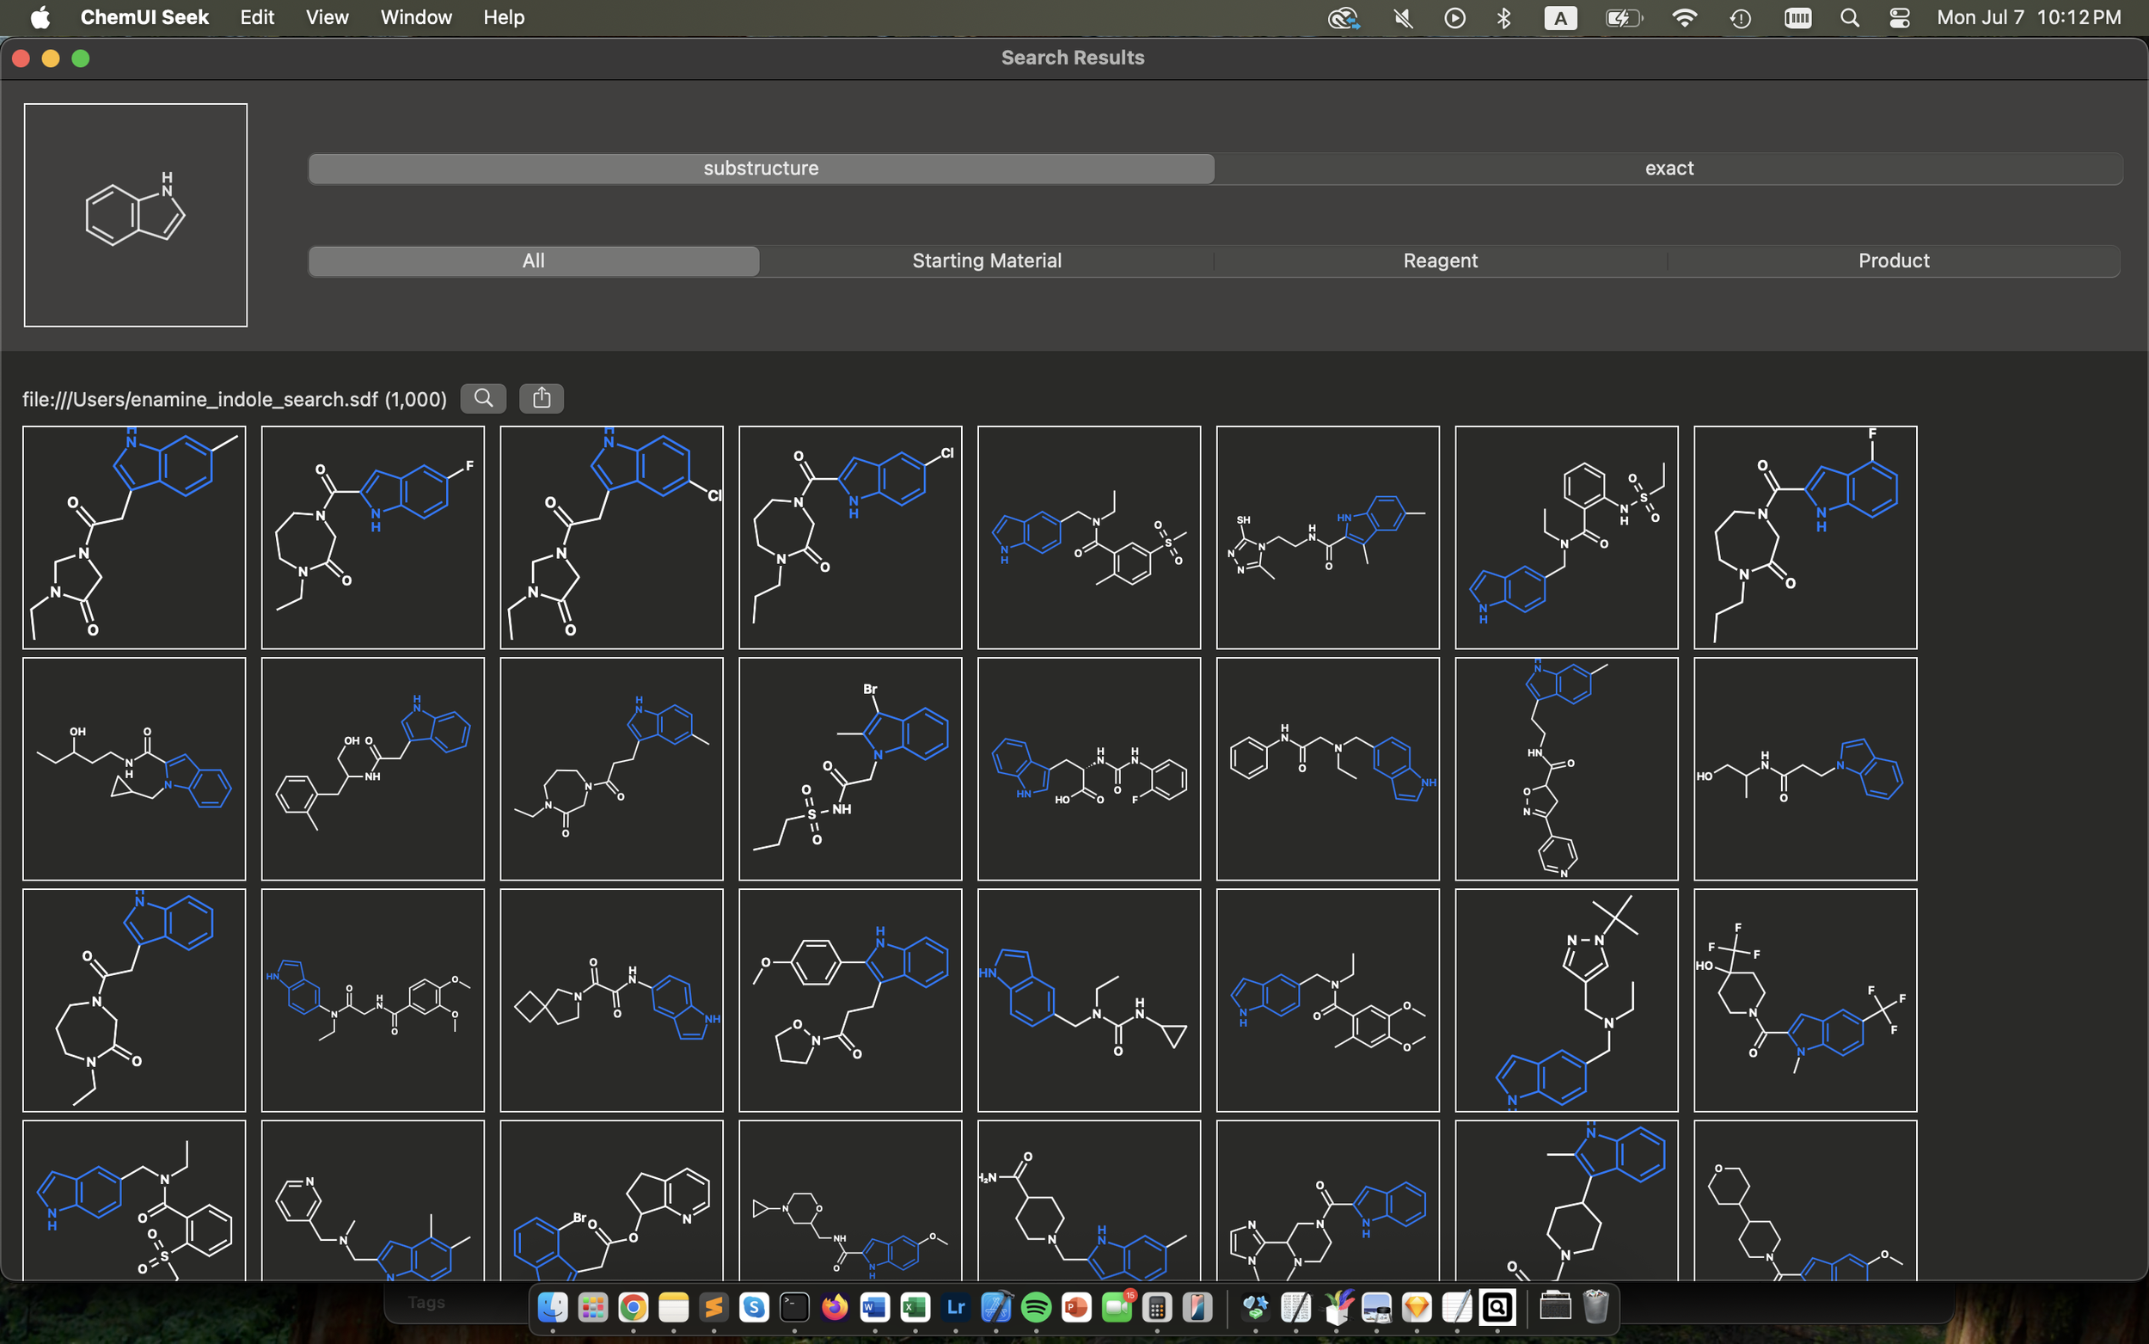
Task: Select substructure search mode
Action: (x=761, y=169)
